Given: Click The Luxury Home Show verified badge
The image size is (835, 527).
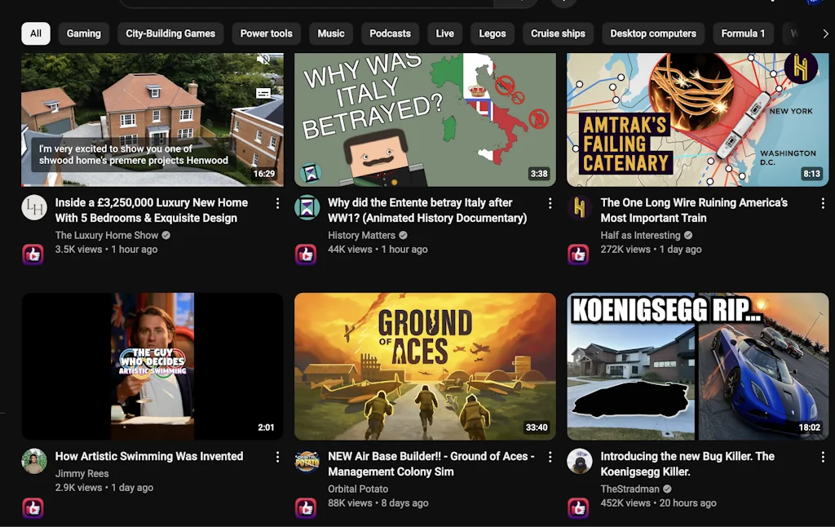Looking at the screenshot, I should [x=166, y=235].
